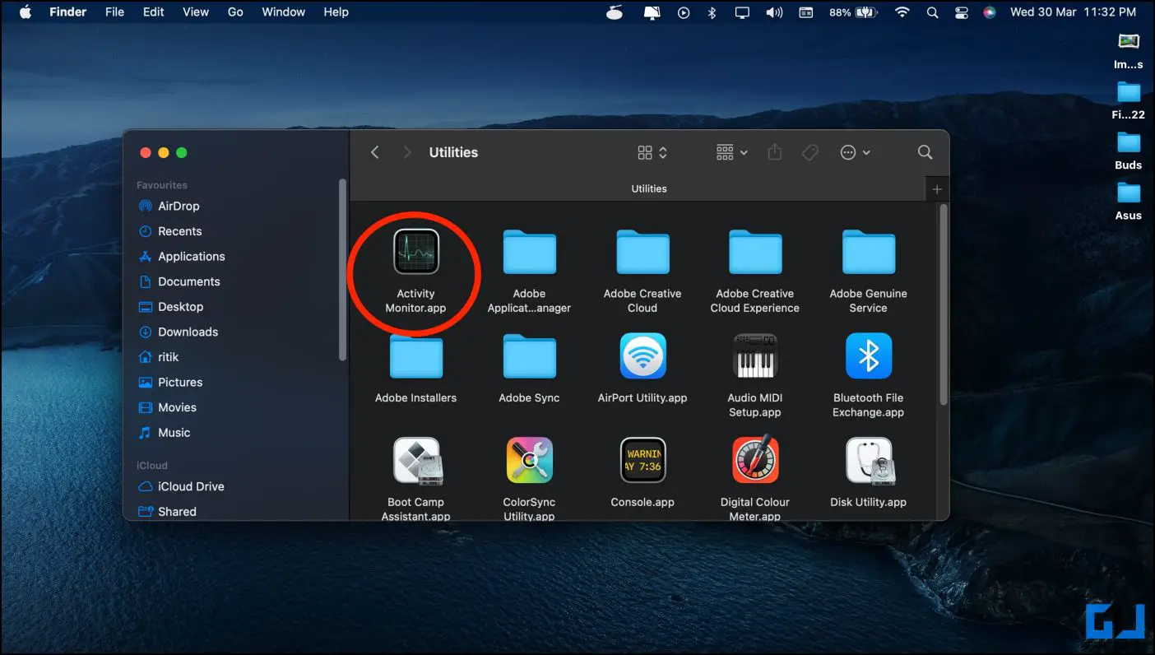Select Audio MIDI Setup.app icon
The image size is (1155, 655).
click(x=755, y=356)
